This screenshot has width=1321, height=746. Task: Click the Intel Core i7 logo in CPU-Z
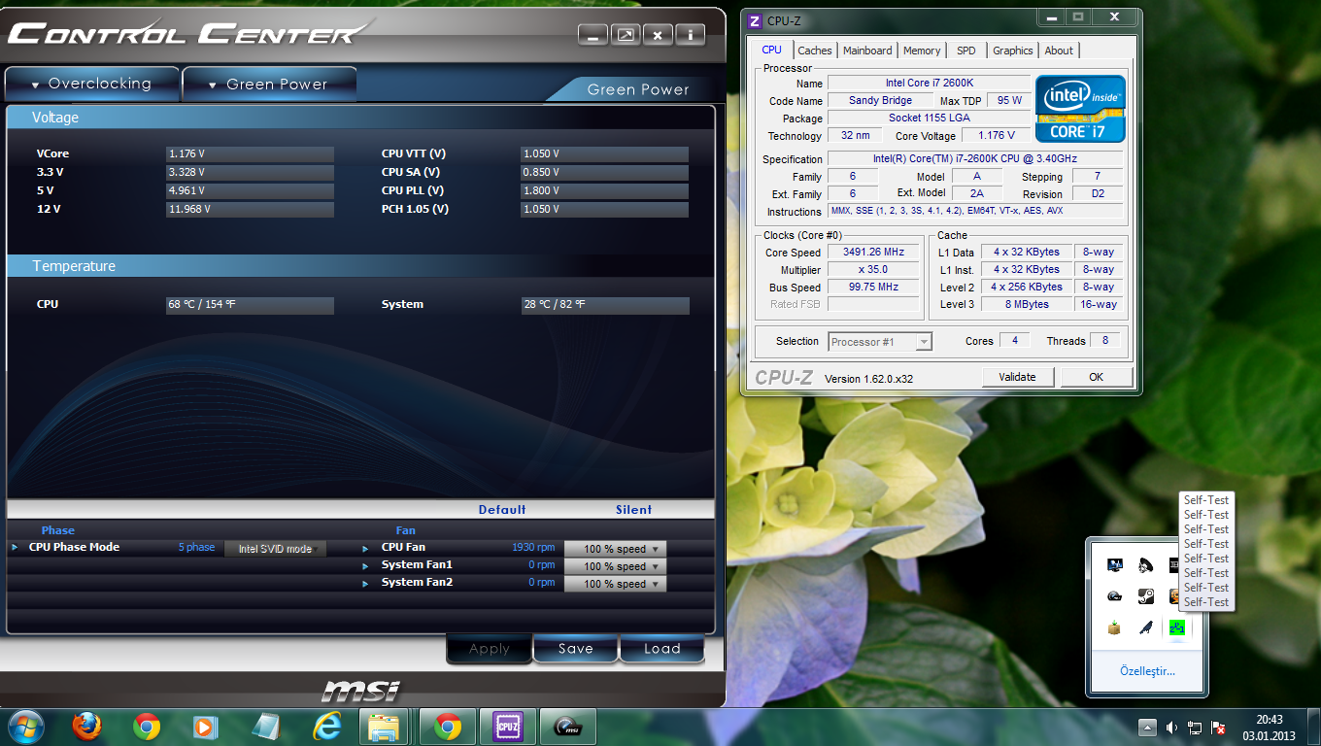pos(1080,109)
